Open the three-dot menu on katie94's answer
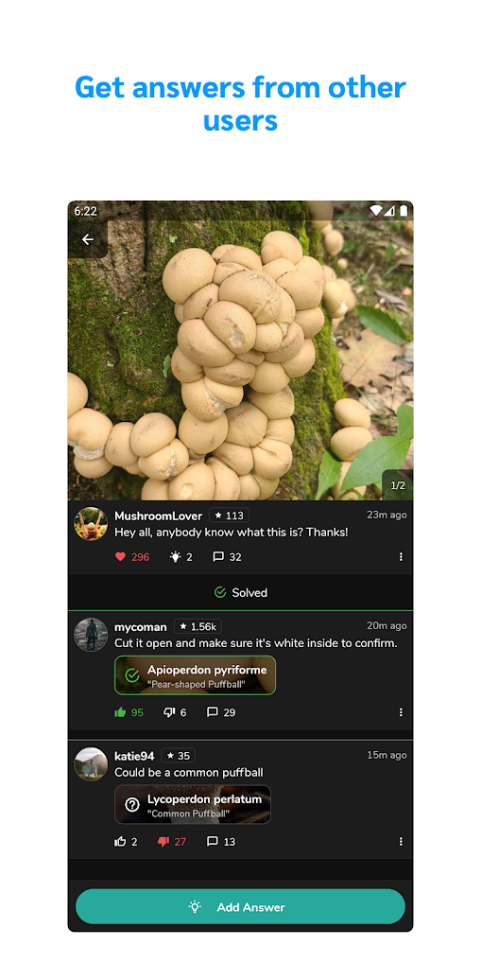Viewport: 481px width, 963px height. click(401, 841)
